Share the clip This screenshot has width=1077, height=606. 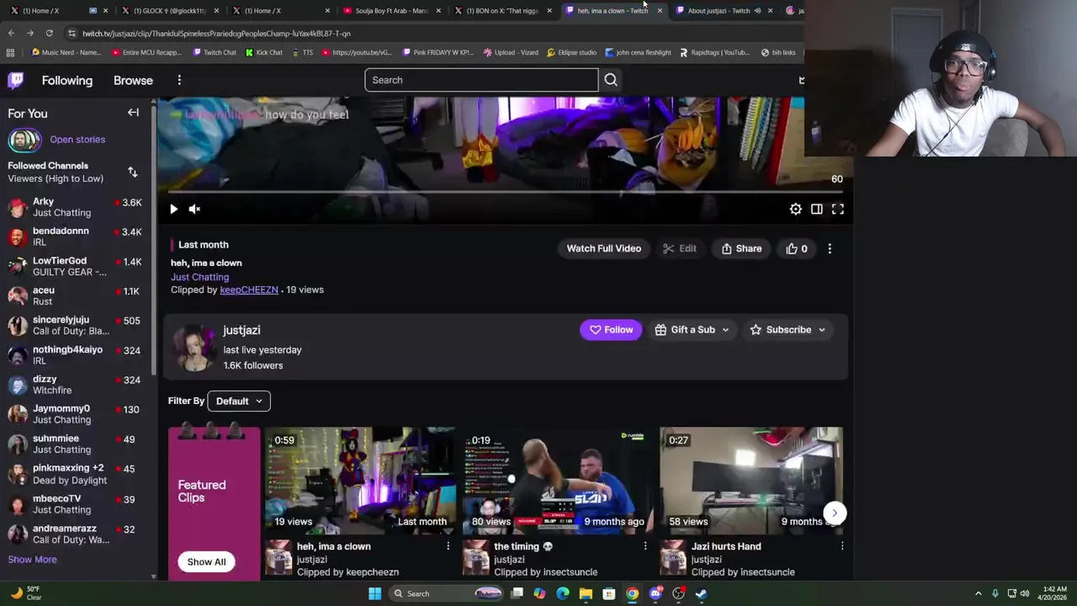[741, 248]
